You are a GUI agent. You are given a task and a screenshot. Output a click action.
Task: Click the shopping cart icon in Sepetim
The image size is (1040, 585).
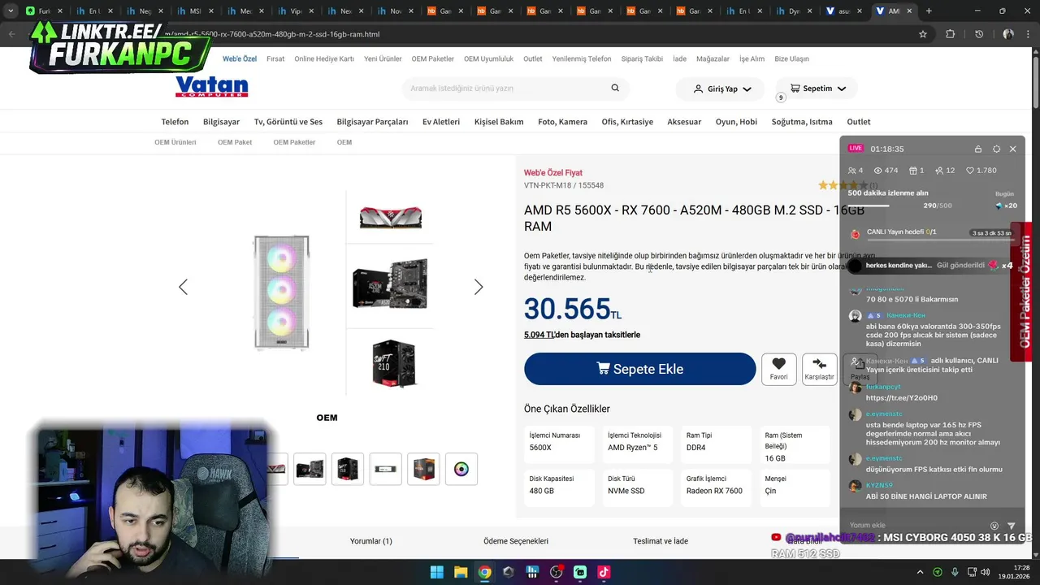point(795,88)
